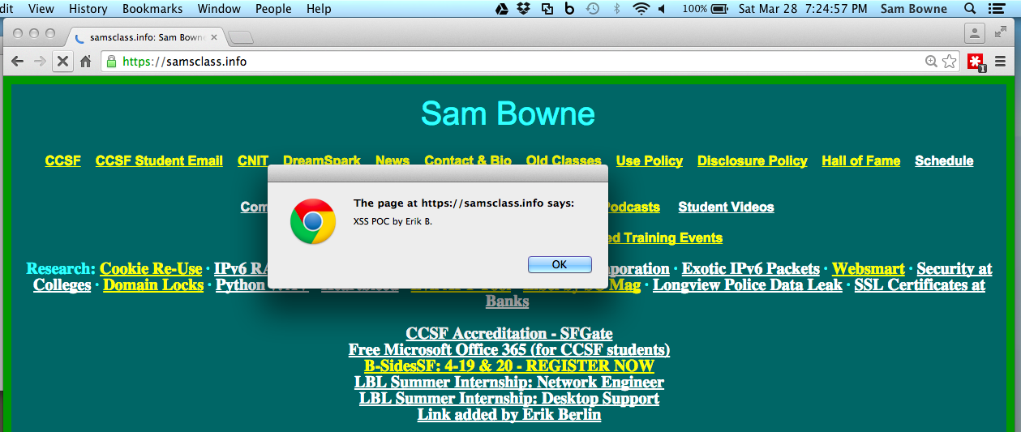Open Spotlight search magnifier
The image size is (1021, 432).
tap(970, 9)
